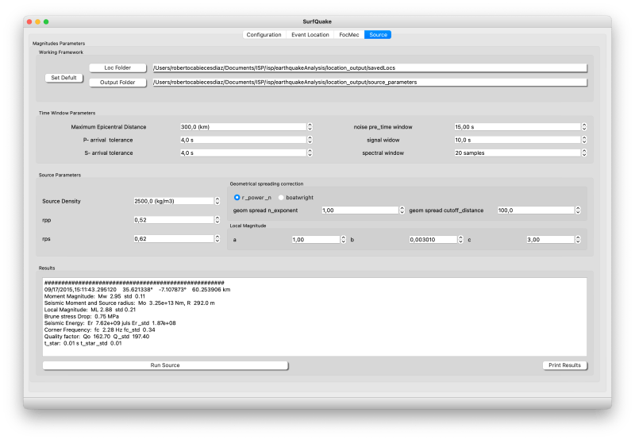Adjust S- arrival tolerance stepper
This screenshot has height=440, width=635.
click(310, 152)
